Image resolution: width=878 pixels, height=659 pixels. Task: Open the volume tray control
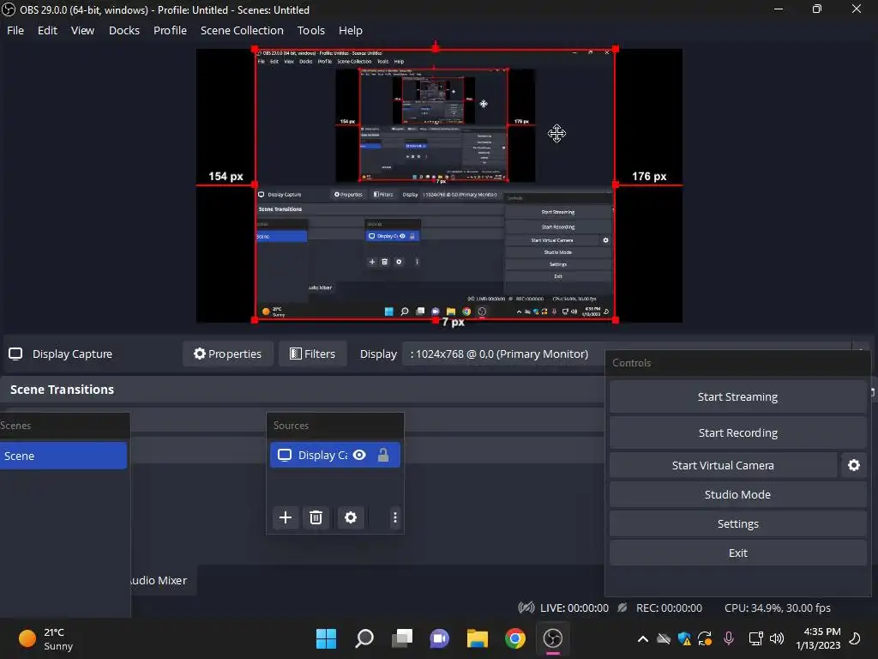click(777, 638)
